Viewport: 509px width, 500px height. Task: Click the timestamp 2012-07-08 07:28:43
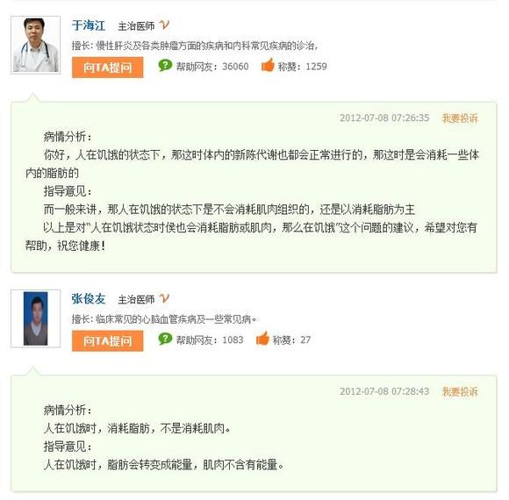point(384,391)
